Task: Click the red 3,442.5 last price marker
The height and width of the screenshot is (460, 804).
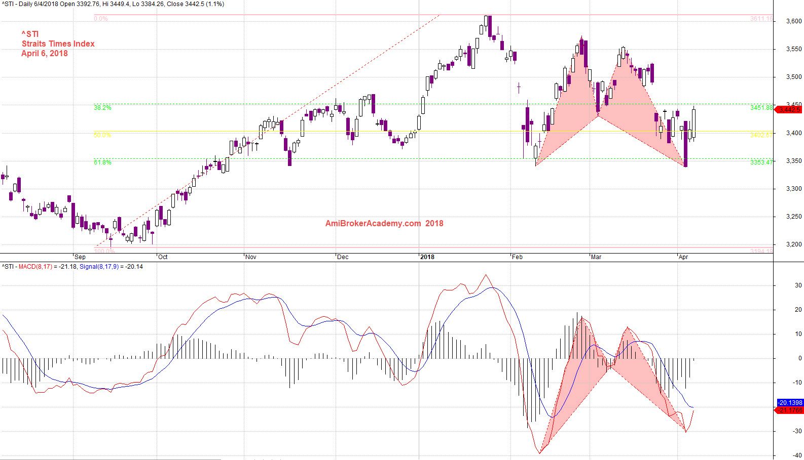Action: (x=788, y=110)
